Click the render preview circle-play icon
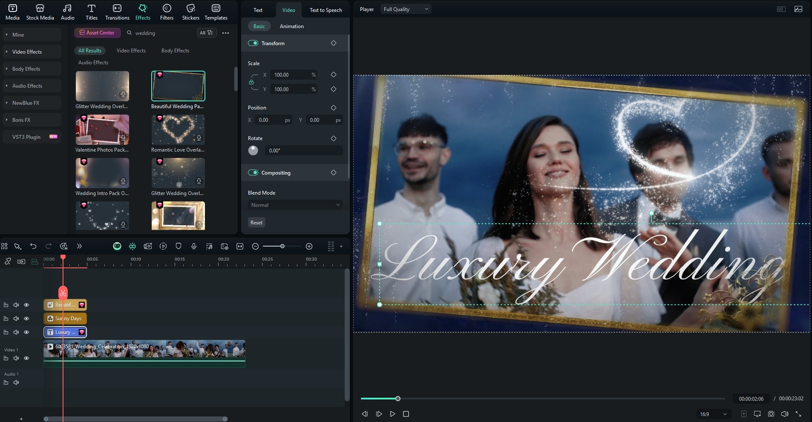This screenshot has width=812, height=422. click(163, 246)
